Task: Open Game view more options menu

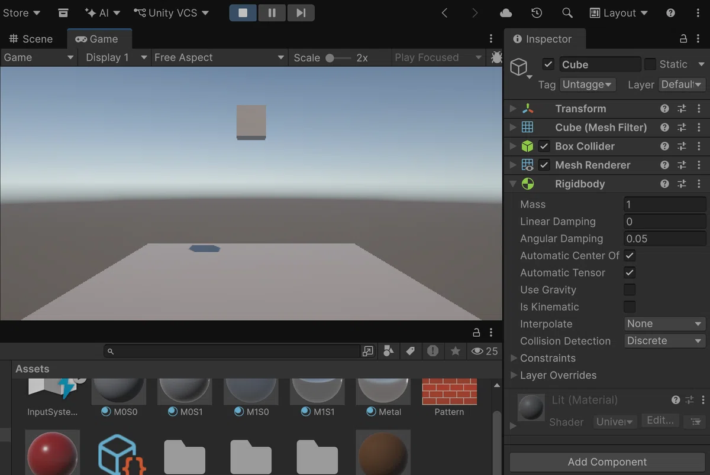Action: (491, 39)
